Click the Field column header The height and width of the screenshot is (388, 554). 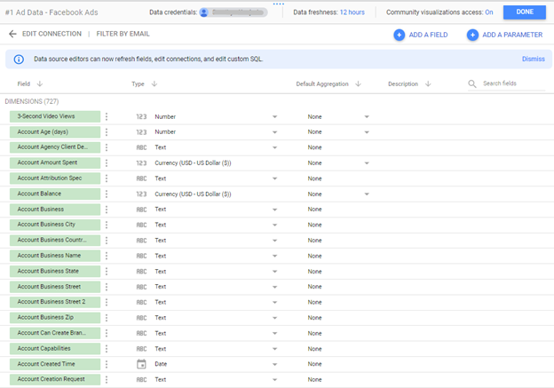click(x=24, y=83)
